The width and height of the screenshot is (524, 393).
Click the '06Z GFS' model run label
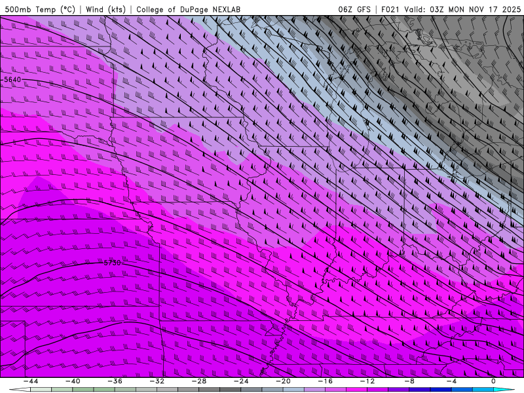point(354,10)
